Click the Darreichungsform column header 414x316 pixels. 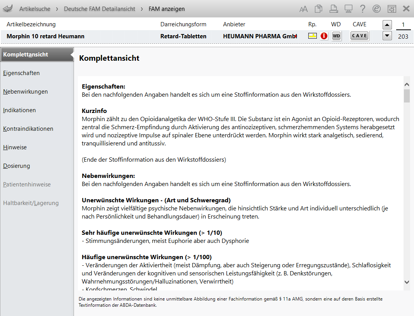pyautogui.click(x=183, y=24)
